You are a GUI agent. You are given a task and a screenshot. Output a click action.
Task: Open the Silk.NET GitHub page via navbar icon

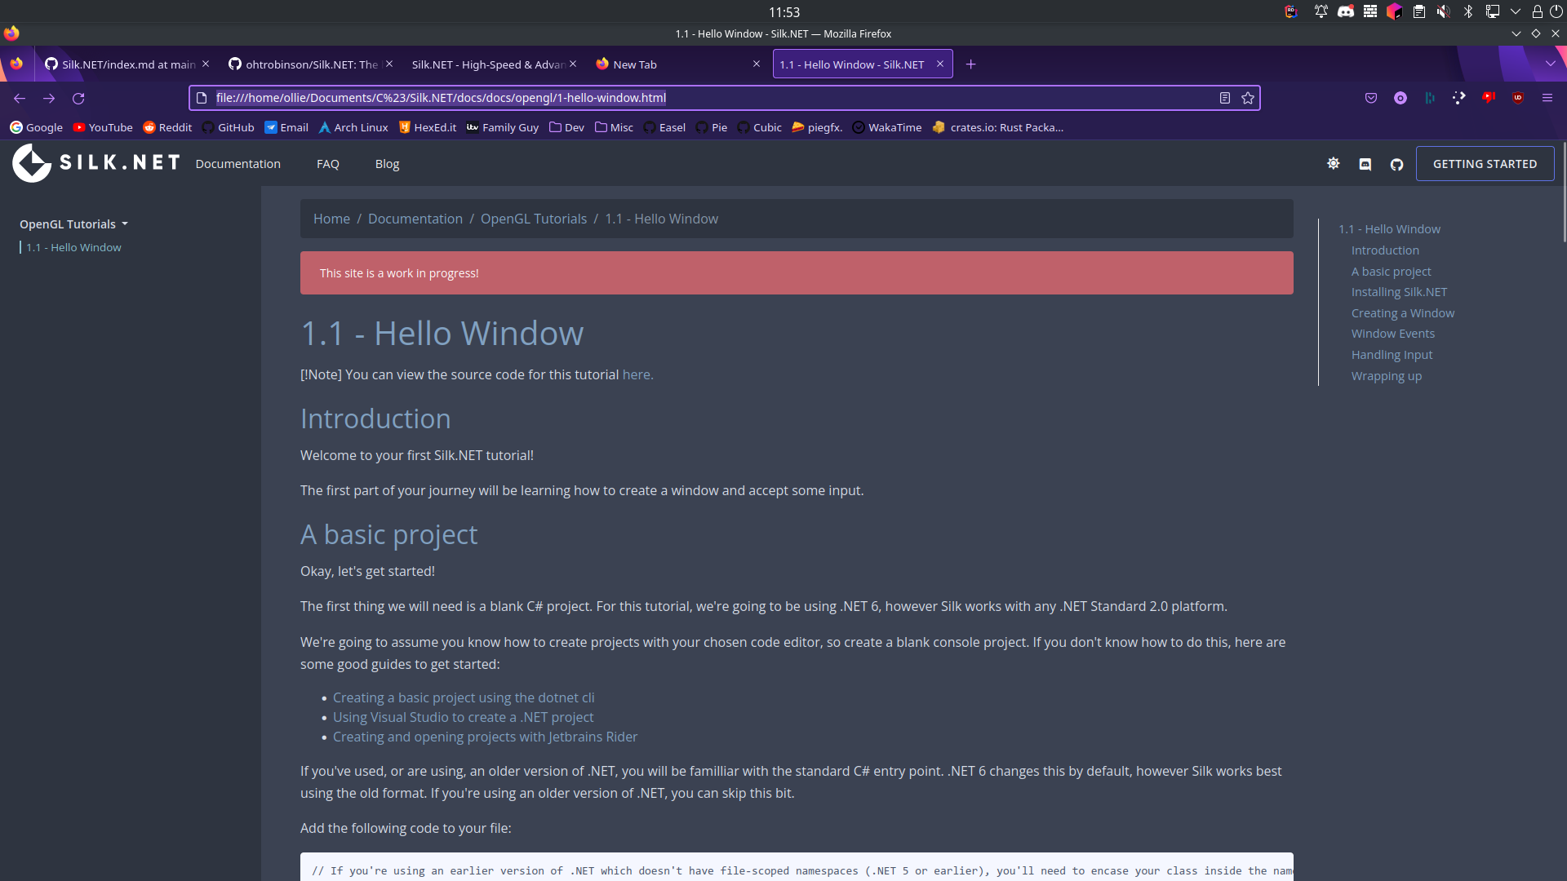pyautogui.click(x=1397, y=163)
